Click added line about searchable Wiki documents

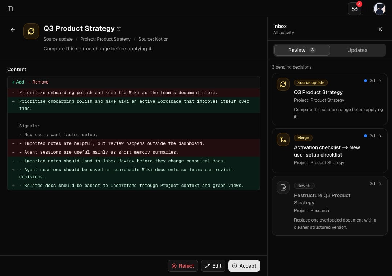(134, 173)
